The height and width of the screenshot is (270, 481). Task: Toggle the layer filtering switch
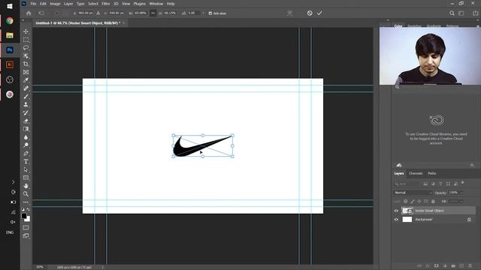(463, 183)
